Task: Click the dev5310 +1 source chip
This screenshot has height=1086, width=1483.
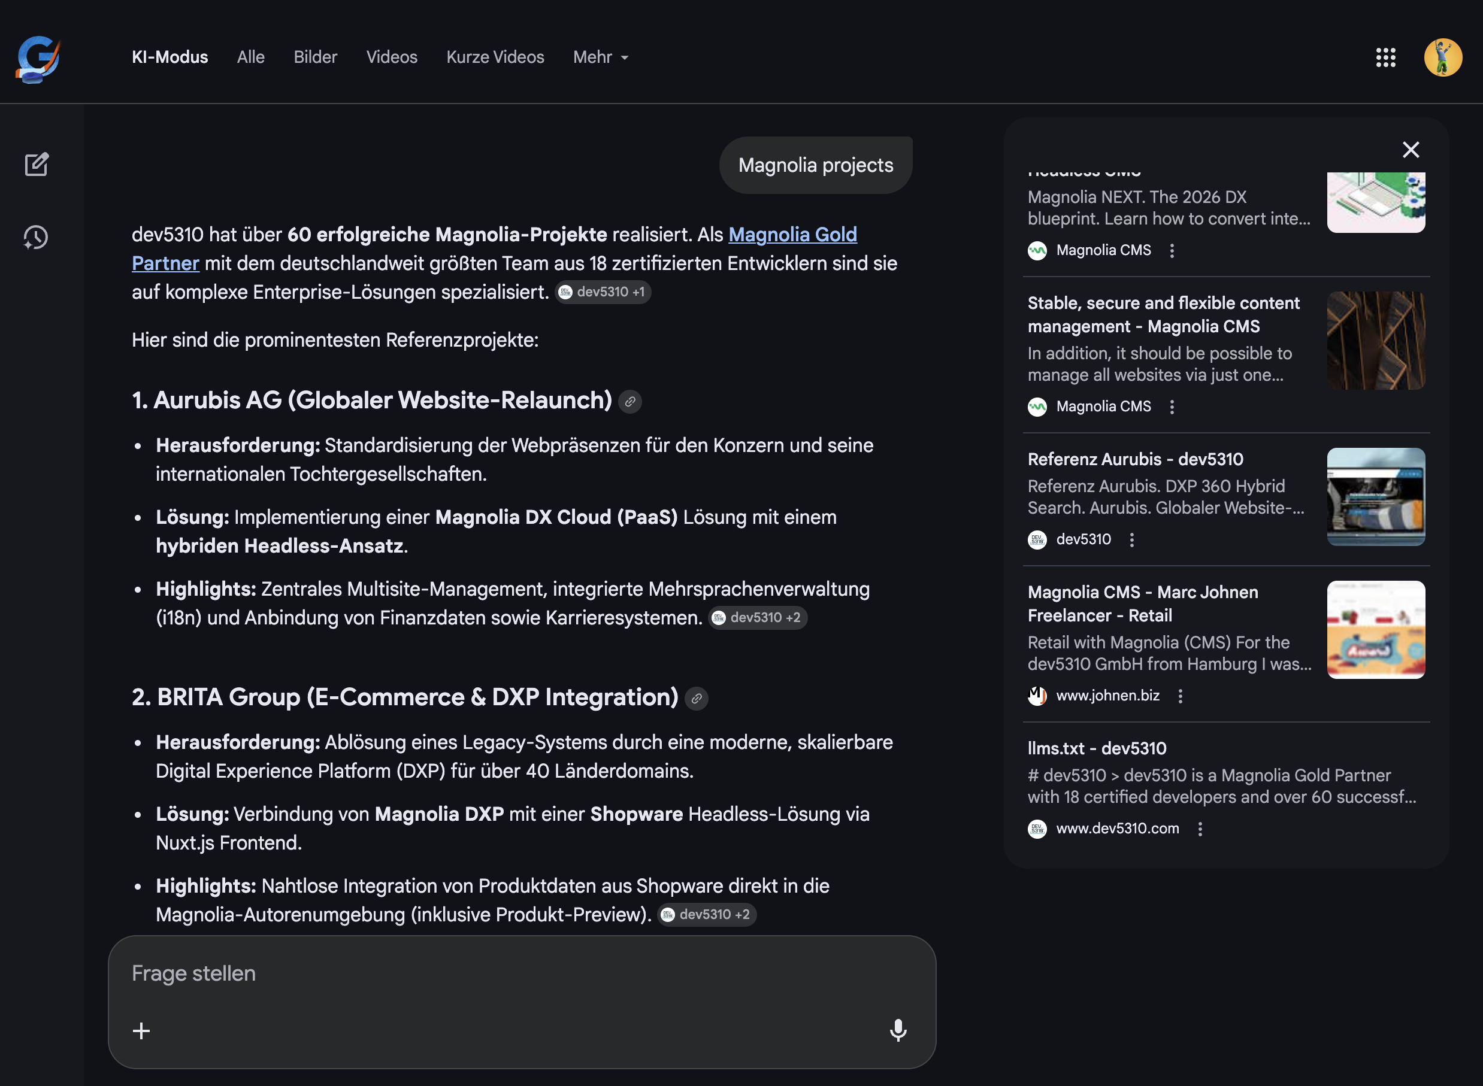Action: pyautogui.click(x=603, y=292)
